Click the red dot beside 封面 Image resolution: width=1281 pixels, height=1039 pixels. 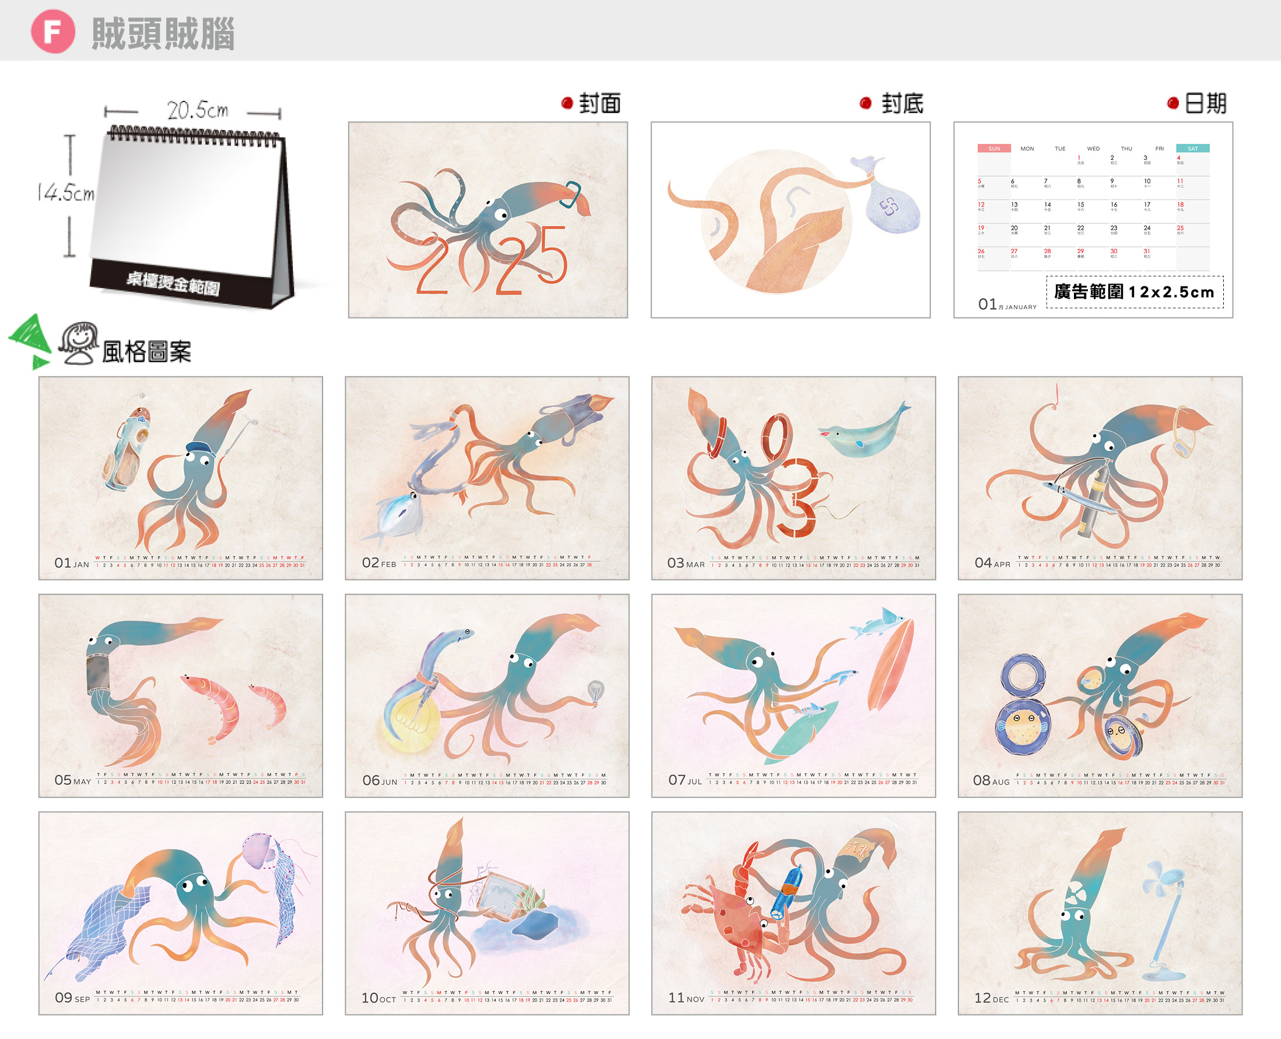567,103
